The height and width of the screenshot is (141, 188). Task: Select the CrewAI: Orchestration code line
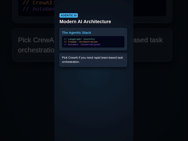[x=81, y=42]
